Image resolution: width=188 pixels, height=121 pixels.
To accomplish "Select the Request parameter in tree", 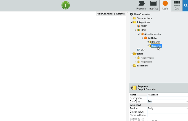I will [155, 42].
